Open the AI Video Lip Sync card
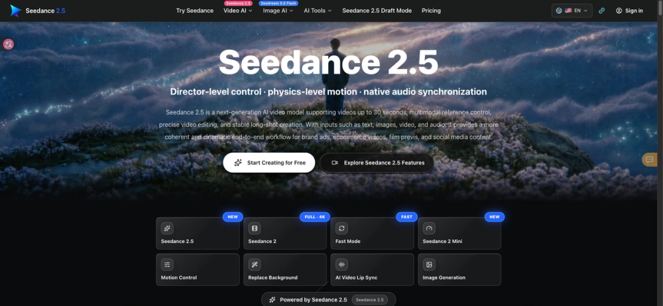 pos(372,269)
